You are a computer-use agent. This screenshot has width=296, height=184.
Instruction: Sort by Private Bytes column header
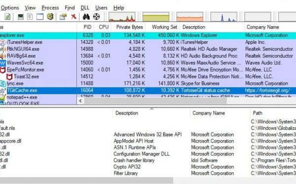click(x=129, y=27)
